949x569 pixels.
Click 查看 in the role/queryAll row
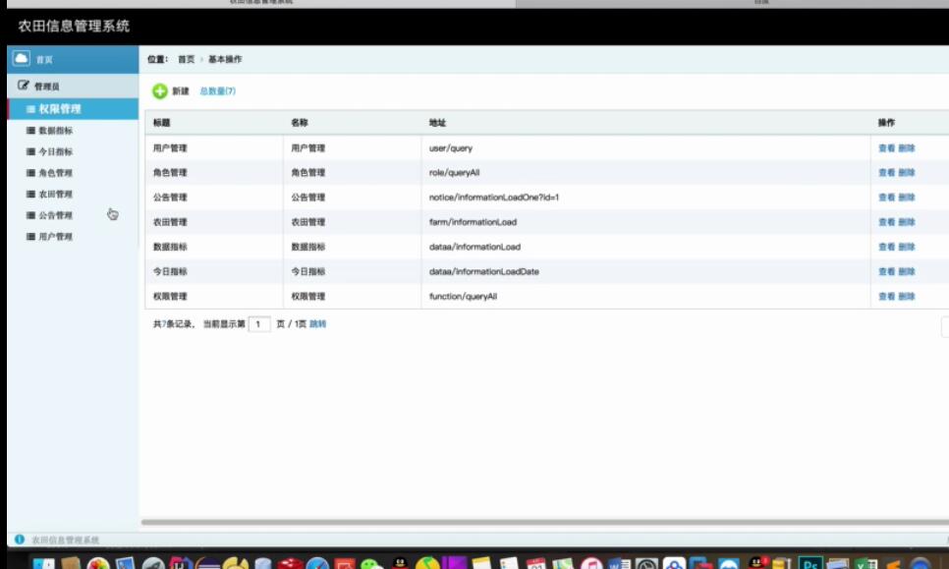pos(887,173)
